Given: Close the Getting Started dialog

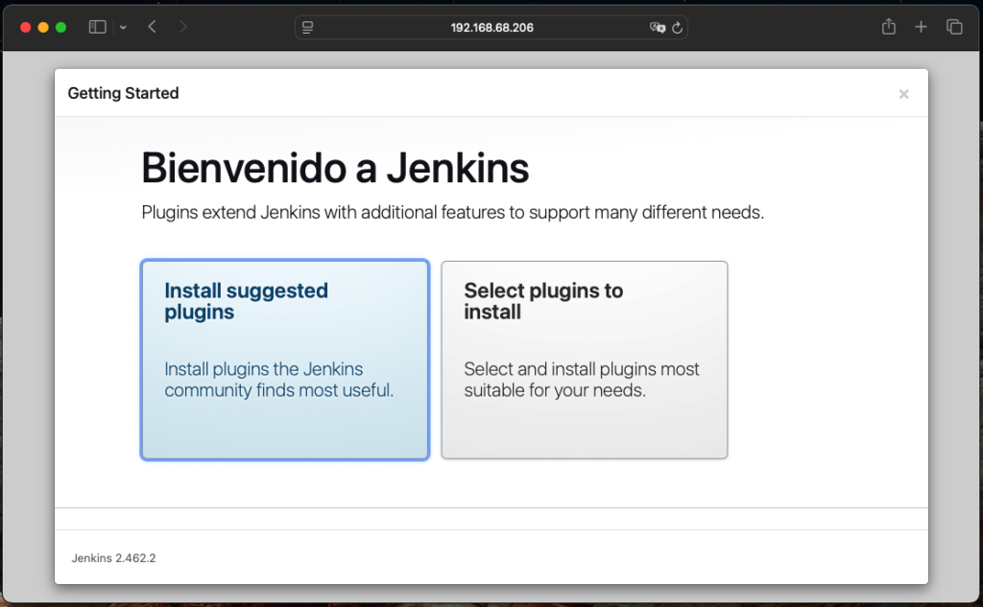Looking at the screenshot, I should 903,94.
